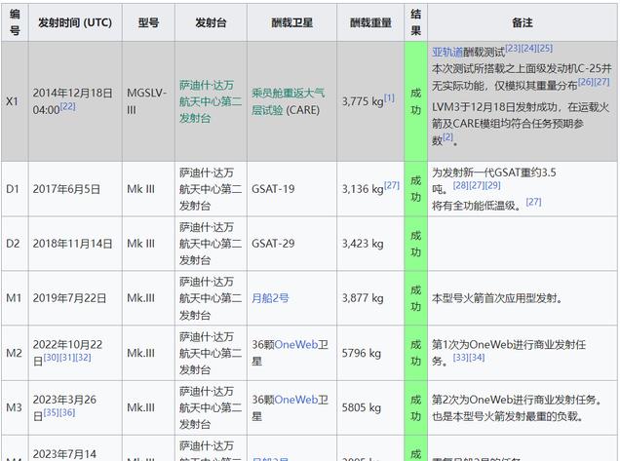Open 萨迪什·达万航天中心第二发射台 link in X1 row

point(211,101)
